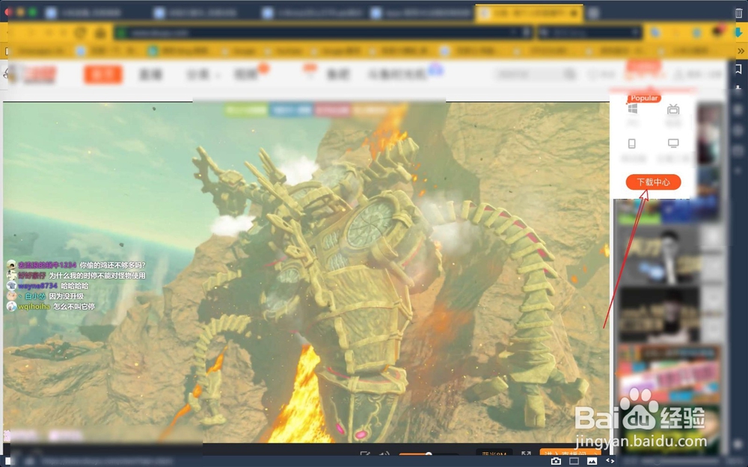The width and height of the screenshot is (748, 467).
Task: Click the desktop monitor client icon
Action: point(673,143)
